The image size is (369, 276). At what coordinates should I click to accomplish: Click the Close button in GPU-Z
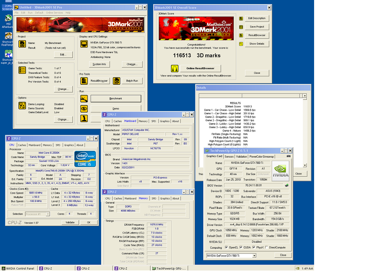[x=283, y=255]
